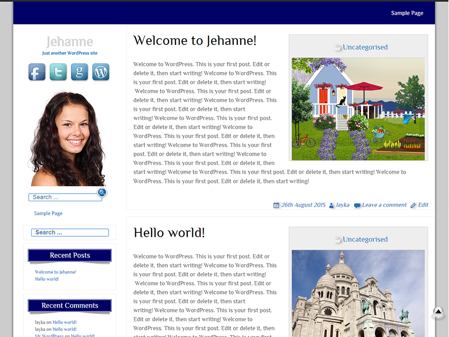Image resolution: width=449 pixels, height=337 pixels.
Task: Click the pencil Edit link on the first post
Action: (x=419, y=205)
